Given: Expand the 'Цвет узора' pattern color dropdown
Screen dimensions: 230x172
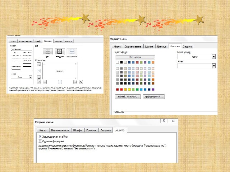Looking at the screenshot, I should tap(213, 57).
